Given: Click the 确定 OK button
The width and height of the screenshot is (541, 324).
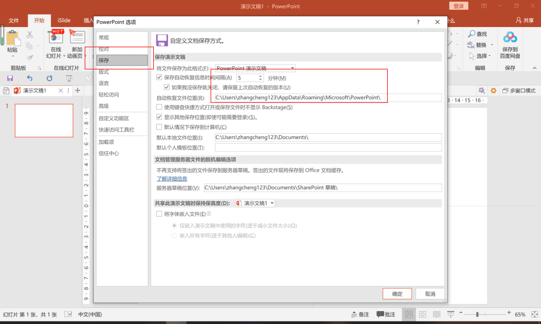Looking at the screenshot, I should pyautogui.click(x=397, y=293).
